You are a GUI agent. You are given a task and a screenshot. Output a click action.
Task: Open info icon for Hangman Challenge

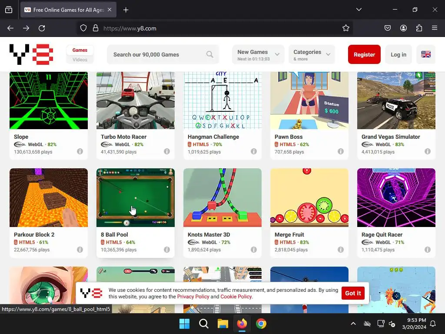click(x=254, y=151)
